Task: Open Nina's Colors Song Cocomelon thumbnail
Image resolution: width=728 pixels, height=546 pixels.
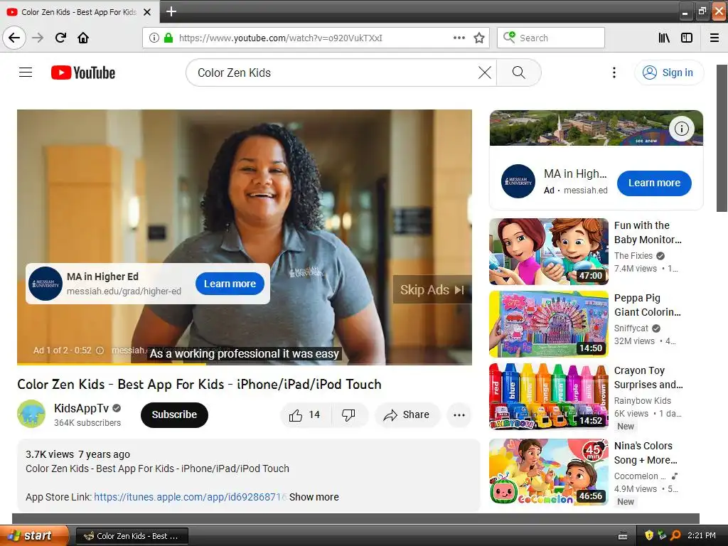Action: (549, 472)
